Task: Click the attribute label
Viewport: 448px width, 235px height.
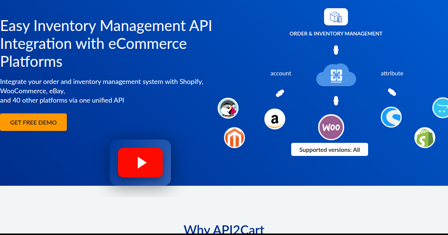Action: [392, 73]
